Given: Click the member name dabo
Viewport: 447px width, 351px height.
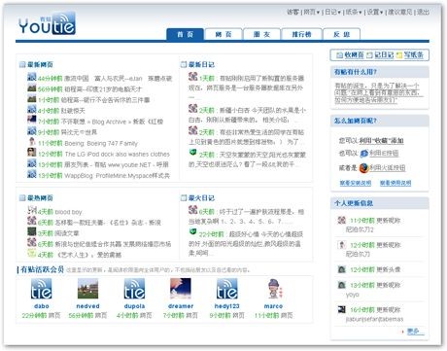Looking at the screenshot, I should [42, 306].
